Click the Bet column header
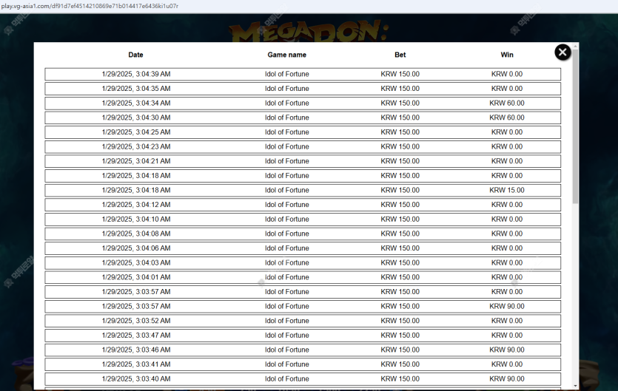Viewport: 618px width, 391px height. click(x=400, y=55)
